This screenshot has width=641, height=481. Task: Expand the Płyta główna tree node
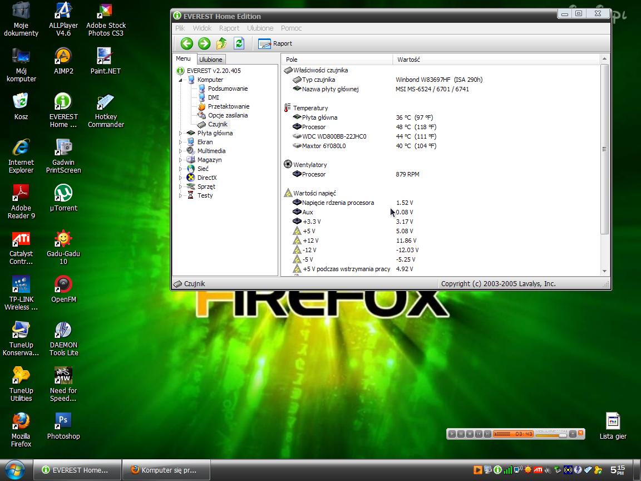click(x=180, y=133)
